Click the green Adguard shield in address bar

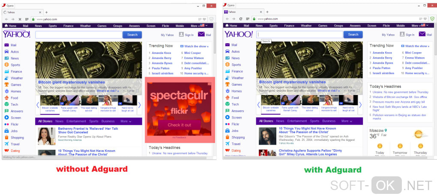point(432,19)
